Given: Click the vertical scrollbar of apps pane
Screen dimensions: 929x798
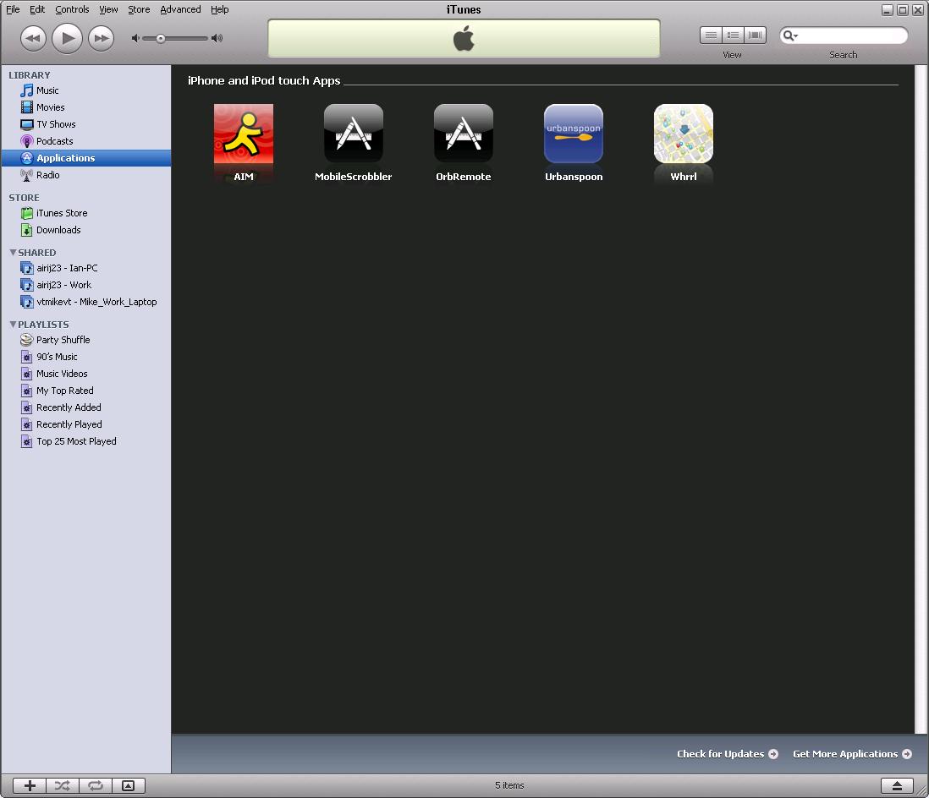Looking at the screenshot, I should [921, 400].
